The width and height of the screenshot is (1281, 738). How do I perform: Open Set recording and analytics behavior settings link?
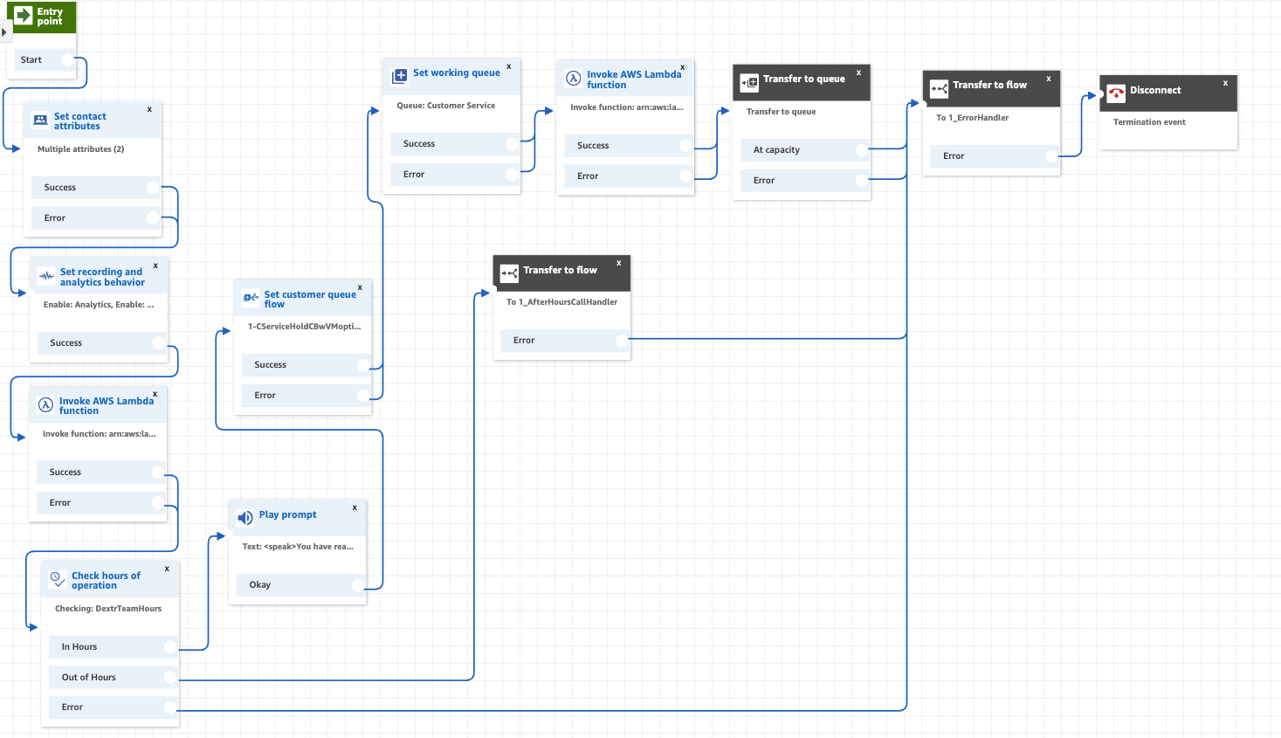[102, 277]
